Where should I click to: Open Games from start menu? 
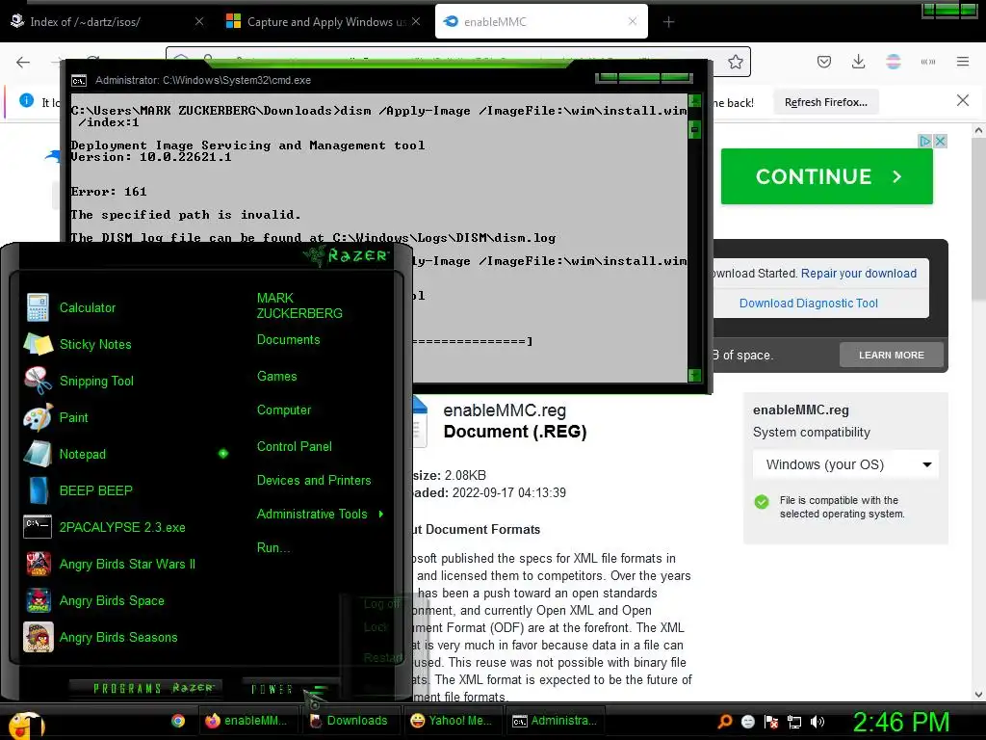pos(276,377)
